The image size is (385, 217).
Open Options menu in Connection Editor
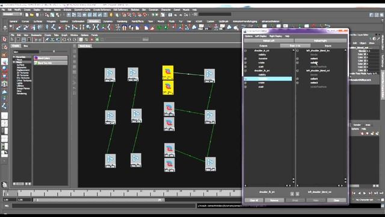[x=248, y=36]
